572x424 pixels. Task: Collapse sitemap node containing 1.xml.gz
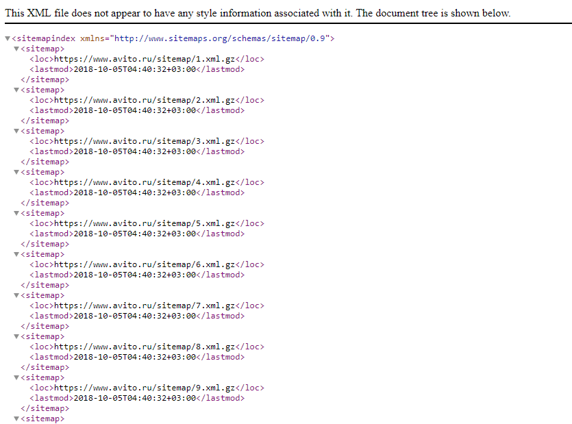click(16, 49)
